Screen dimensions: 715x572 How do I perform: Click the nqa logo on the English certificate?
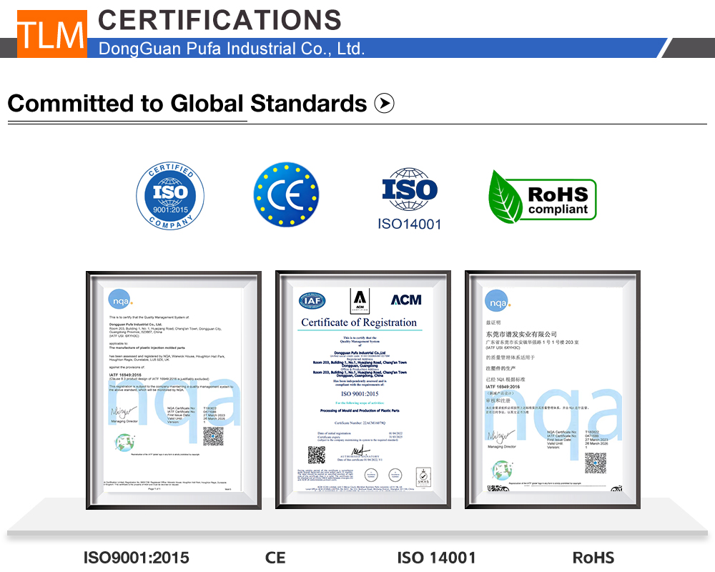point(120,300)
